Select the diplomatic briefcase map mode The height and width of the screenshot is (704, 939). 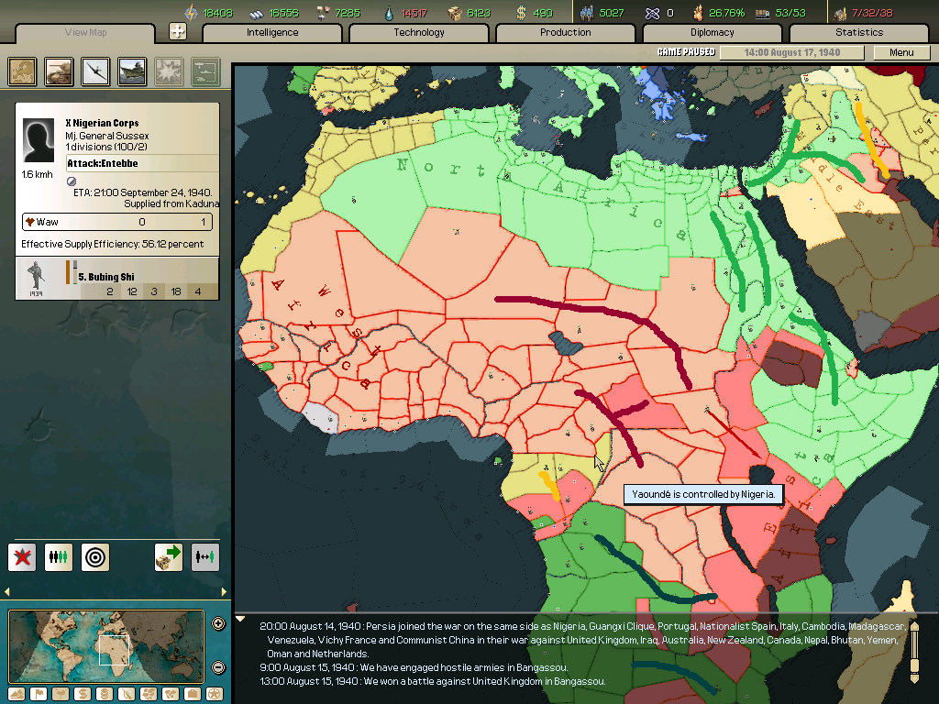[x=193, y=695]
